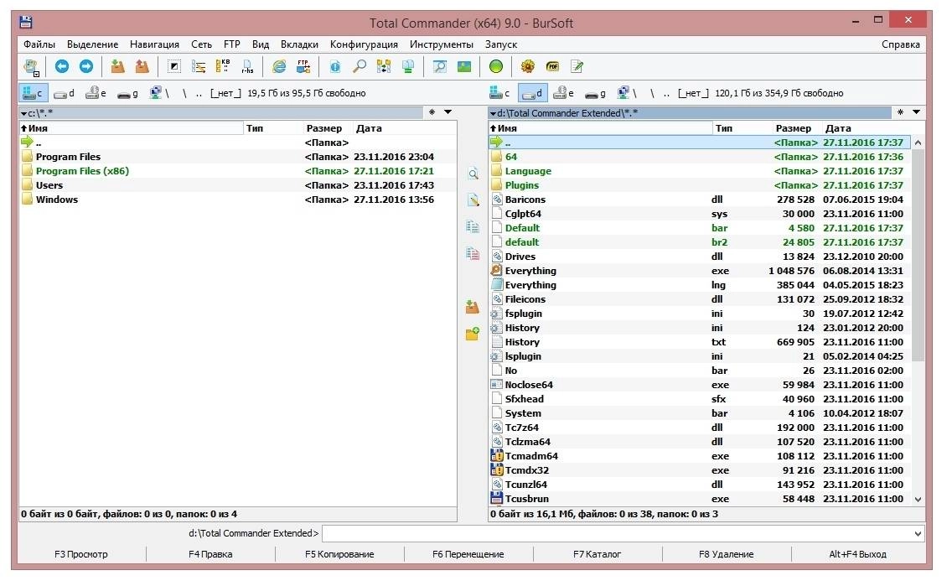Click the Forward navigation arrow icon
Viewport: 947px width, 586px height.
point(85,66)
